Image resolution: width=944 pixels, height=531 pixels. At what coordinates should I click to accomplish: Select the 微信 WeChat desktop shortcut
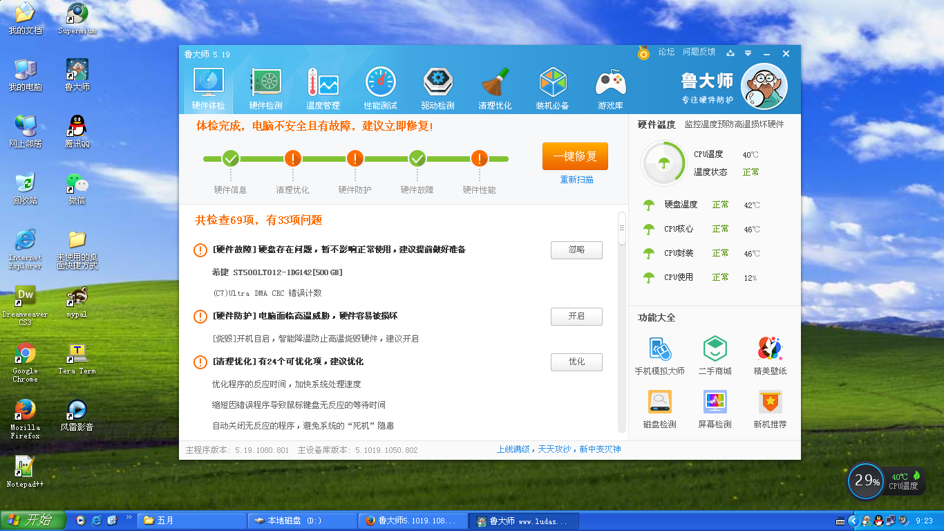(77, 188)
